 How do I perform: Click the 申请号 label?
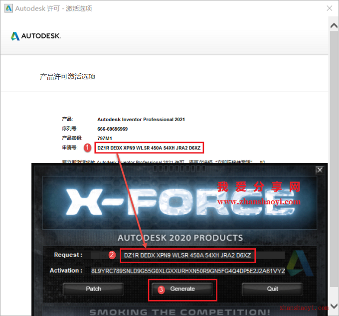pos(70,148)
